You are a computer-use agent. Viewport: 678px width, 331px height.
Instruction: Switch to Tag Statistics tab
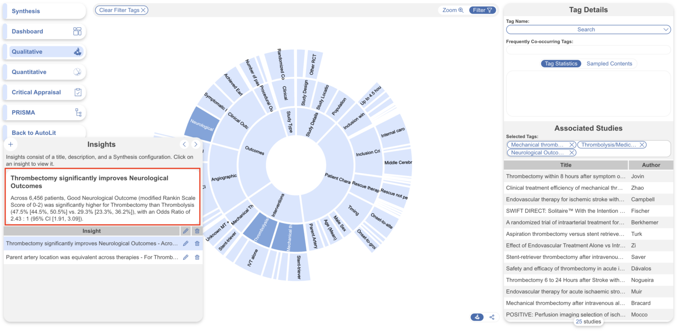[x=561, y=63]
